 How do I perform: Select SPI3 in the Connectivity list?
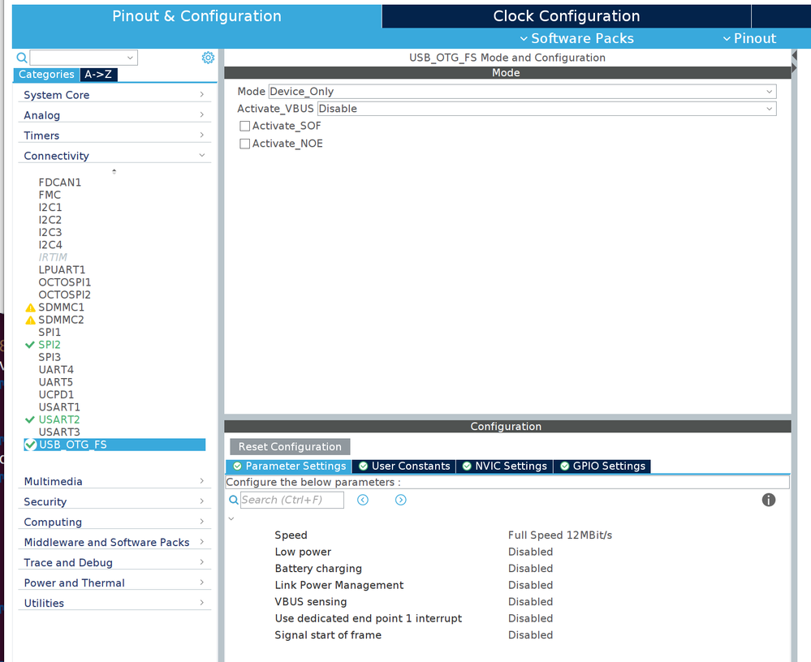[50, 357]
